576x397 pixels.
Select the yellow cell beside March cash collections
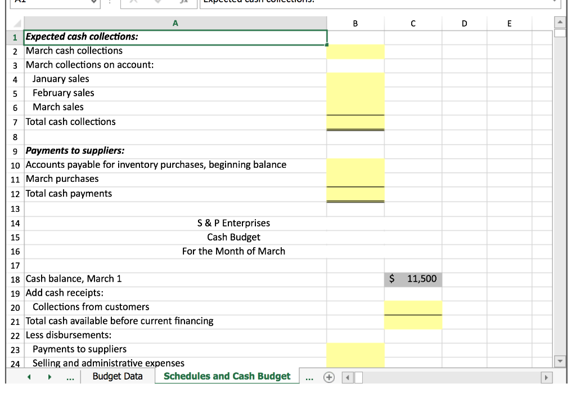tap(354, 51)
